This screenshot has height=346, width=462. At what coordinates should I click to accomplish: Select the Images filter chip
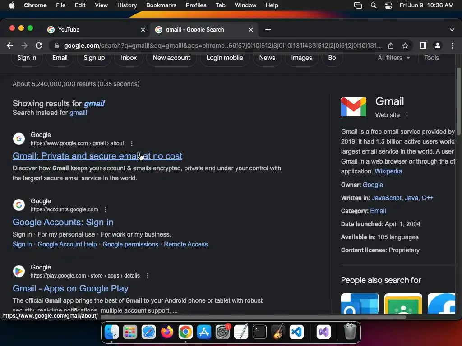coord(301,58)
